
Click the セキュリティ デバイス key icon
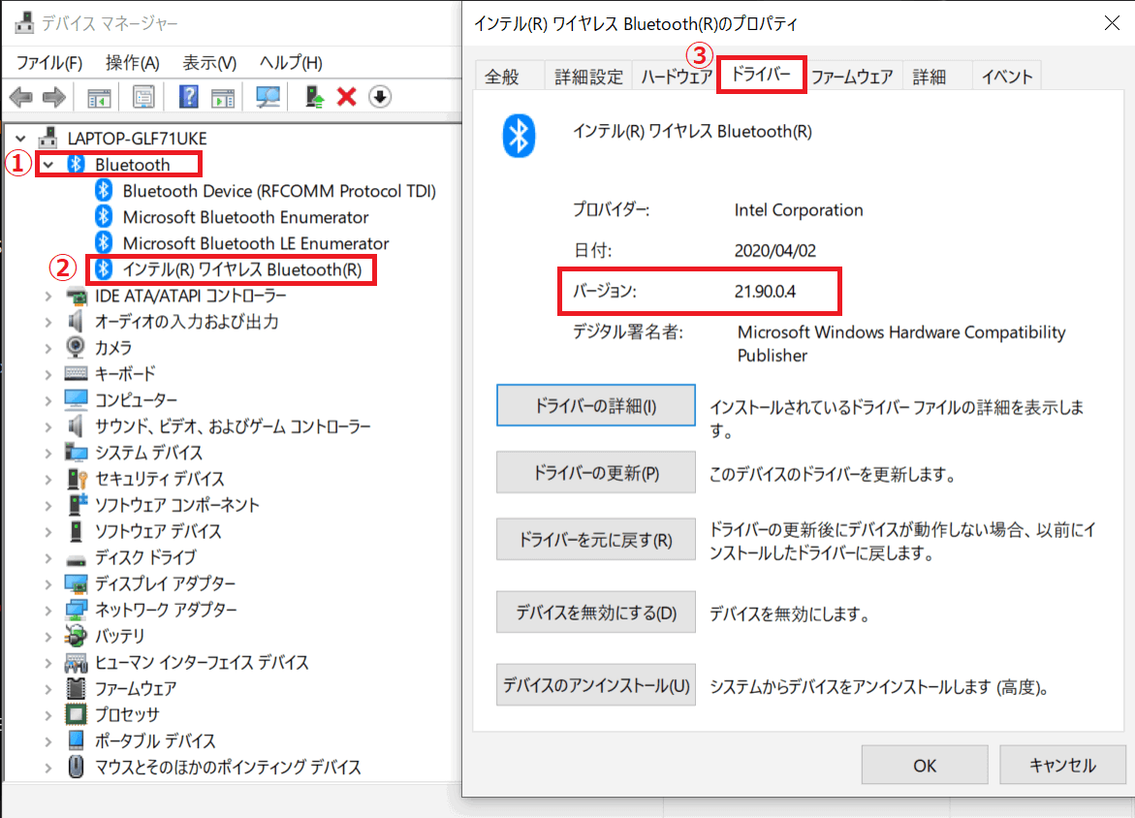[76, 479]
